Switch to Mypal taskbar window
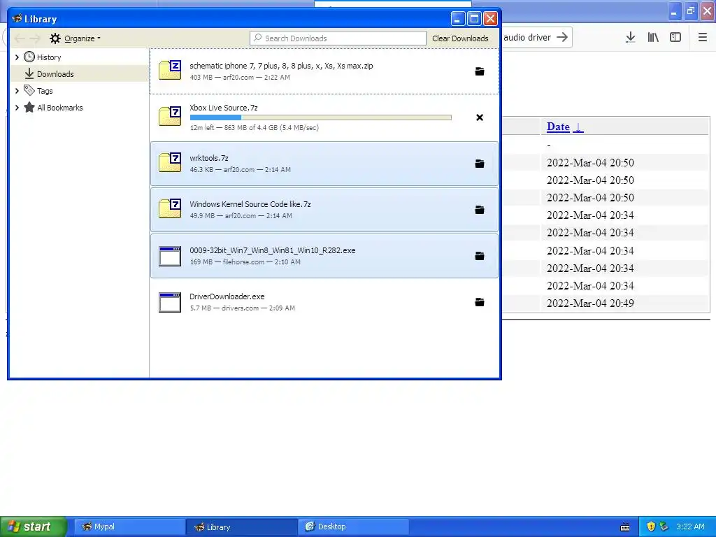This screenshot has height=537, width=716. [129, 527]
